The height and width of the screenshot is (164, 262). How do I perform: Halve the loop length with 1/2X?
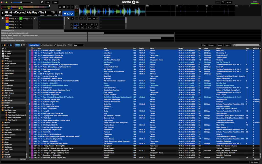pos(90,18)
